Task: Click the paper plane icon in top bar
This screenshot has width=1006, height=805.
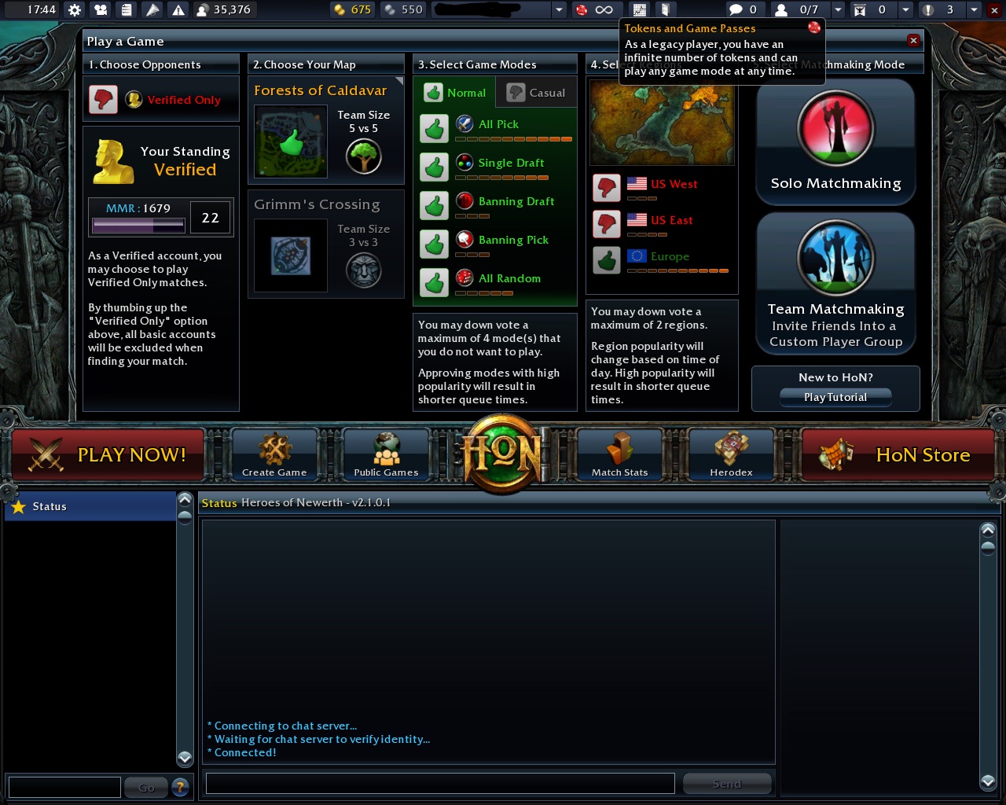Action: (x=152, y=10)
